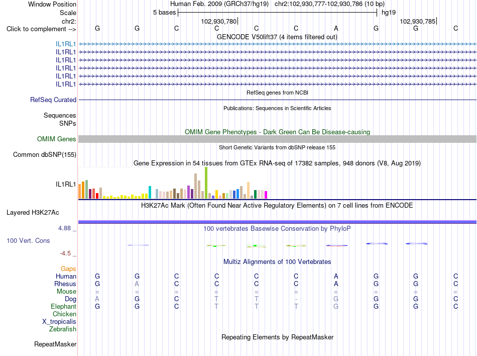Click the hg19 label beside the scale bar
Screen dimensions: 477x356
pyautogui.click(x=389, y=13)
